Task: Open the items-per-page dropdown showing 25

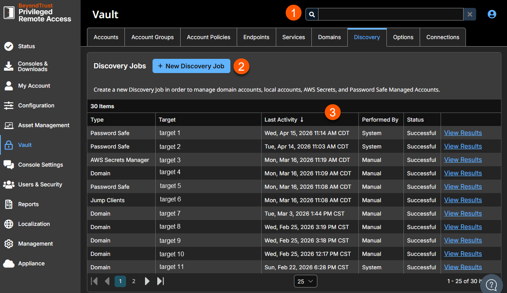Action: 305,281
